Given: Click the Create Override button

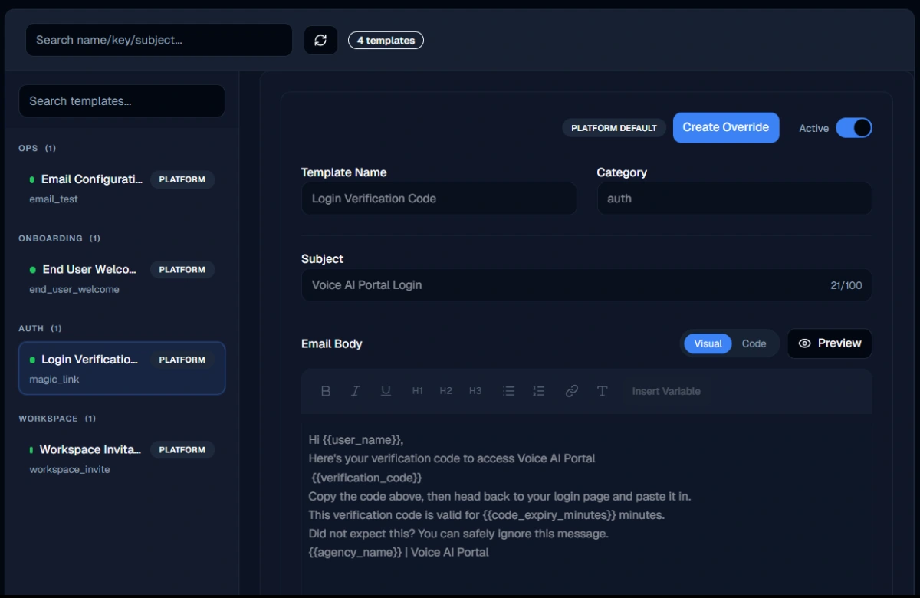Looking at the screenshot, I should [726, 127].
